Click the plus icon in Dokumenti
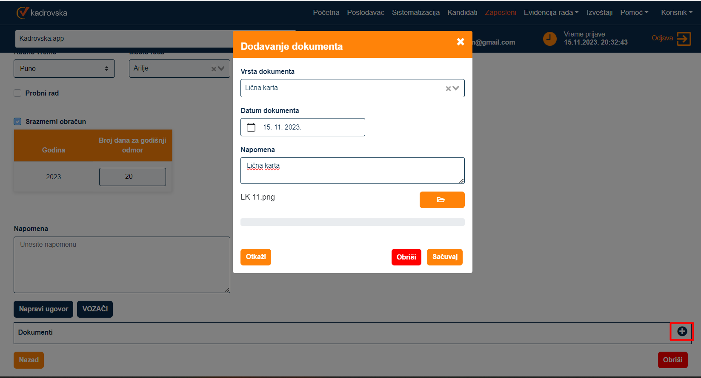Viewport: 701px width, 378px height. point(682,332)
